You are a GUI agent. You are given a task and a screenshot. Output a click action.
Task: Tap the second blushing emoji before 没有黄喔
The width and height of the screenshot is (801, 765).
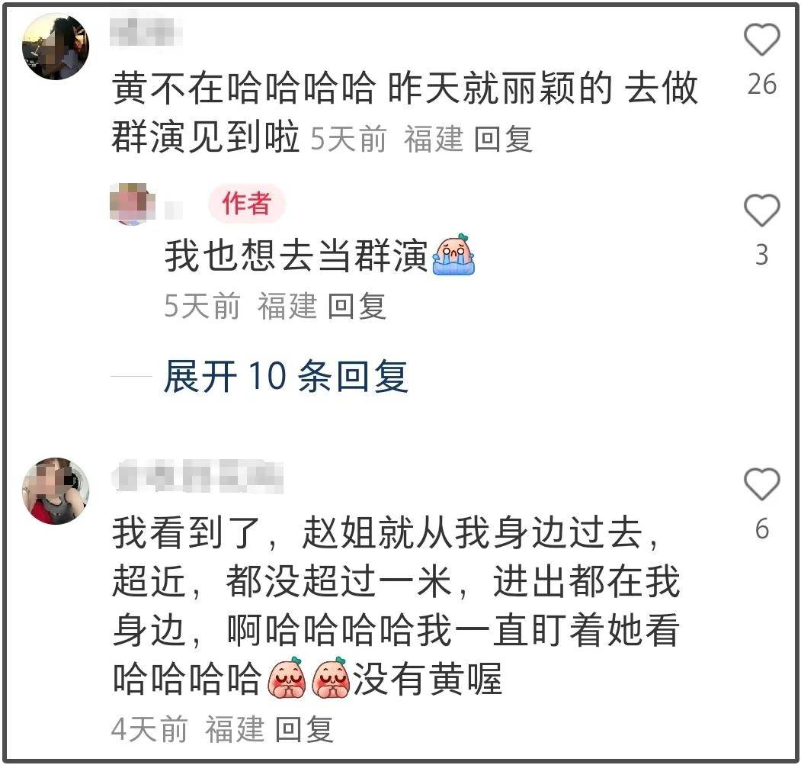pos(331,678)
